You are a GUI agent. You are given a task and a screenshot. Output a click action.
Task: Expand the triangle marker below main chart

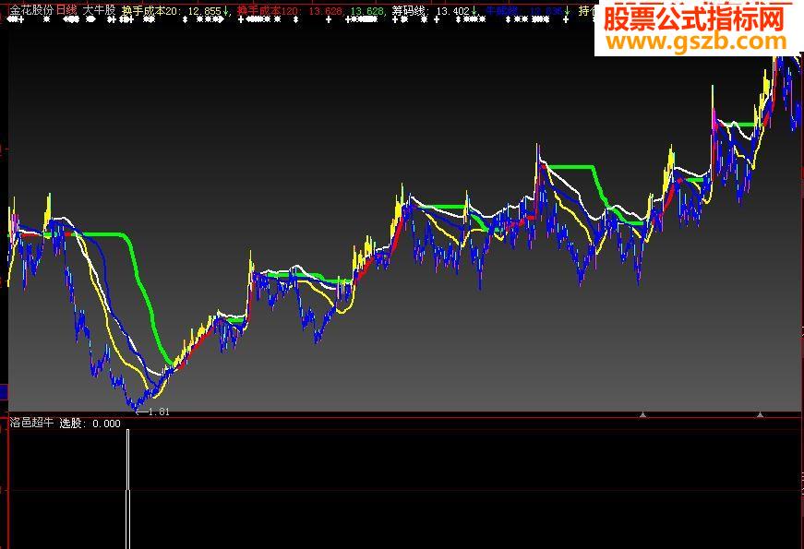click(644, 413)
